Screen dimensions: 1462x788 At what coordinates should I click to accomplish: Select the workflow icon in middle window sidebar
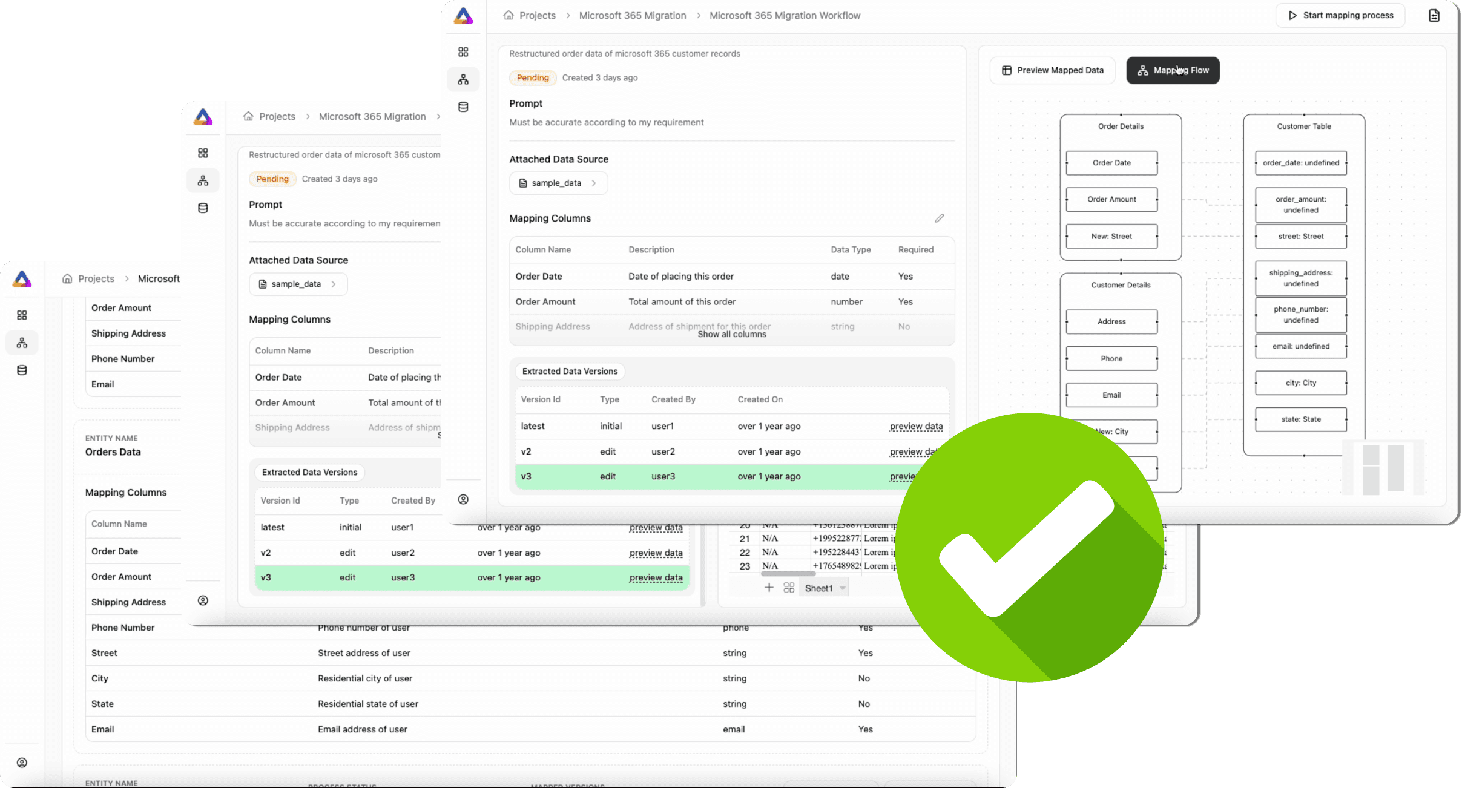tap(203, 180)
